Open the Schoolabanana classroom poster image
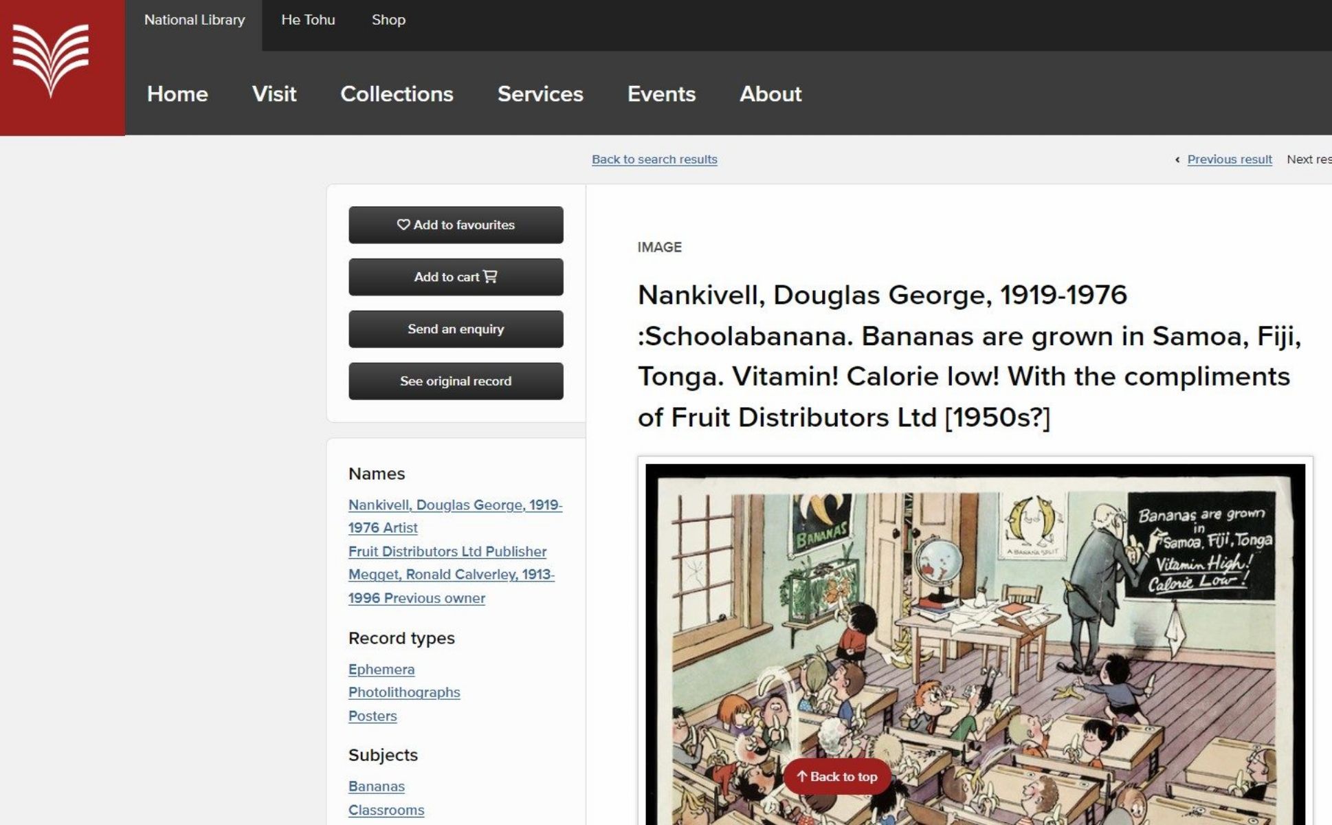Image resolution: width=1332 pixels, height=825 pixels. click(975, 644)
